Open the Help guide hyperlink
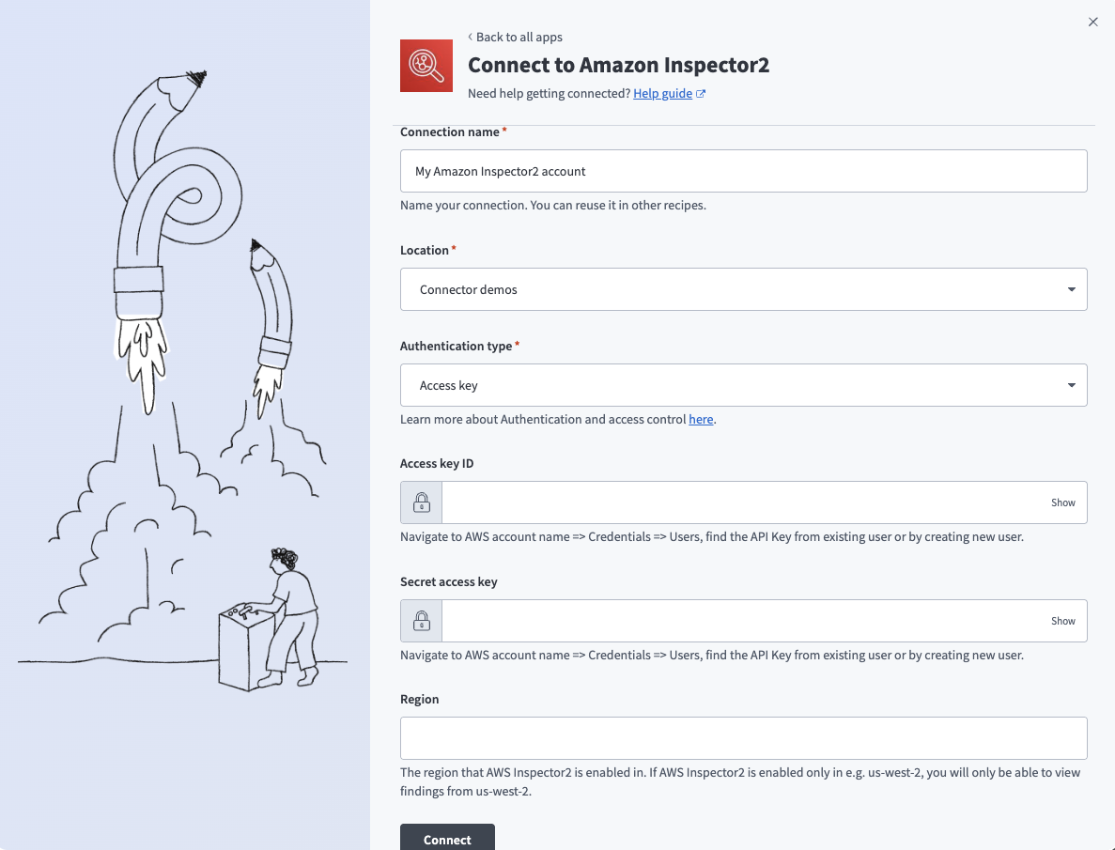 tap(663, 93)
